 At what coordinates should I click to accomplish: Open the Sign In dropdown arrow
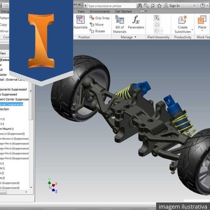pos(194,6)
